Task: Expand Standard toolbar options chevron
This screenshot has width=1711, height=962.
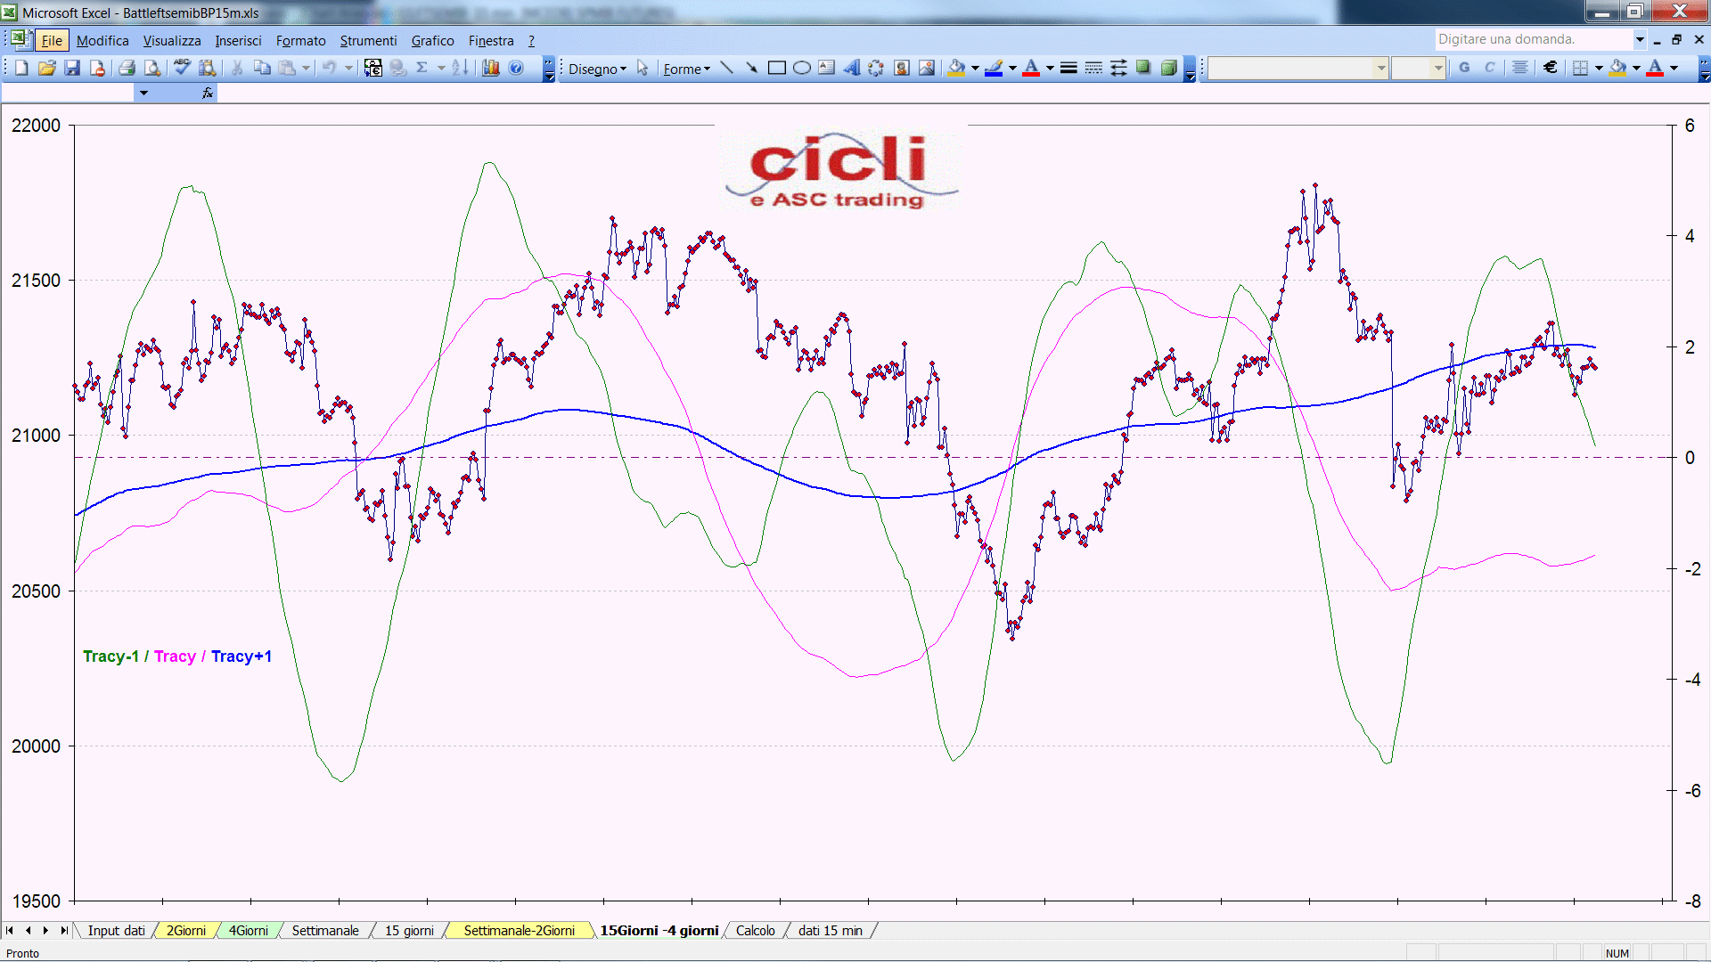Action: point(549,69)
